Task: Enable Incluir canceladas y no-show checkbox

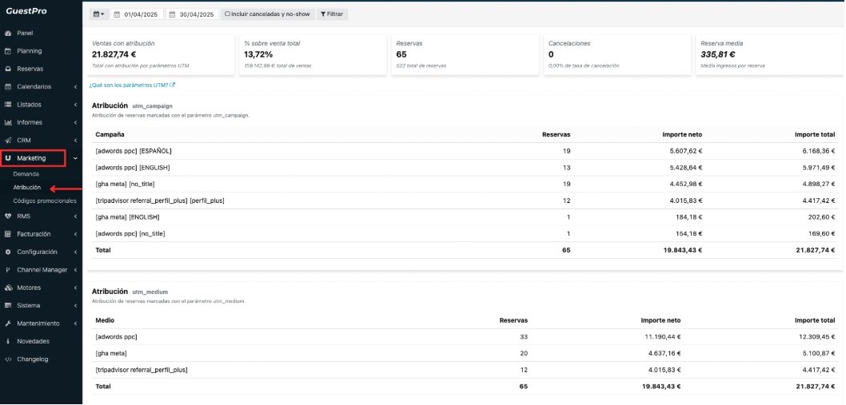Action: pos(227,14)
